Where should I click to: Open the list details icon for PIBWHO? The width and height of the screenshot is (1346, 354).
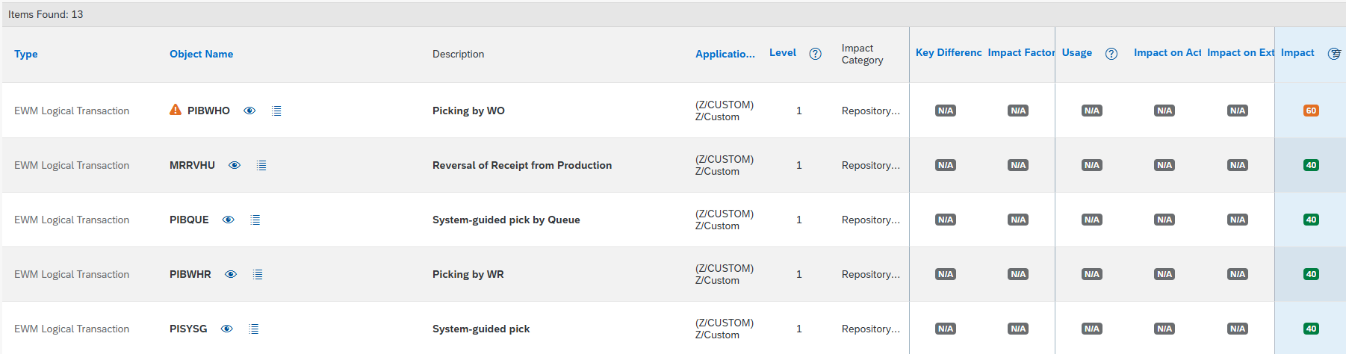pos(276,111)
